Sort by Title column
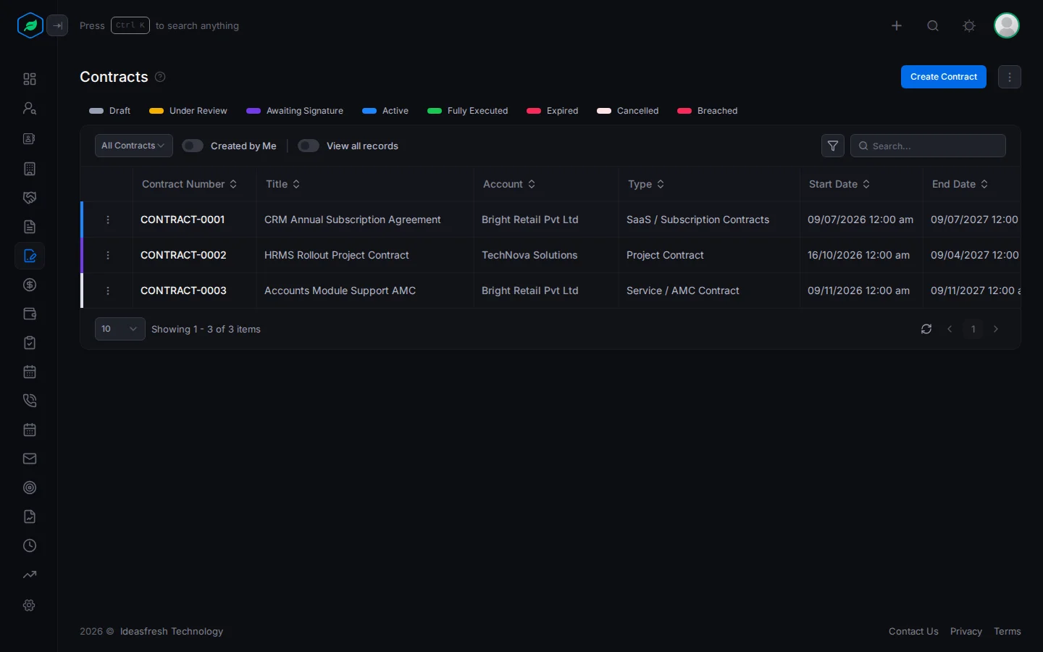The width and height of the screenshot is (1043, 652). (x=283, y=184)
